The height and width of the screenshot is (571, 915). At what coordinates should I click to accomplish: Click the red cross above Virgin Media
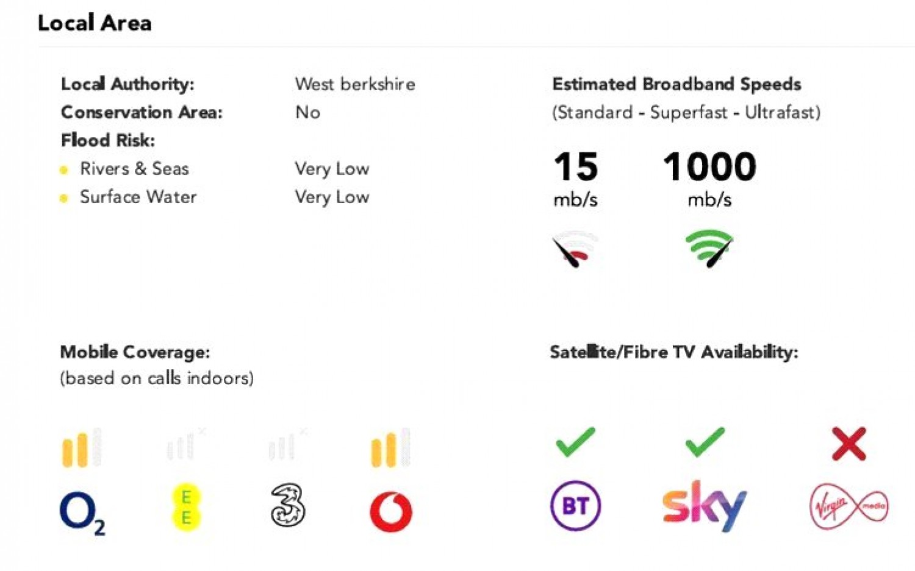point(849,443)
